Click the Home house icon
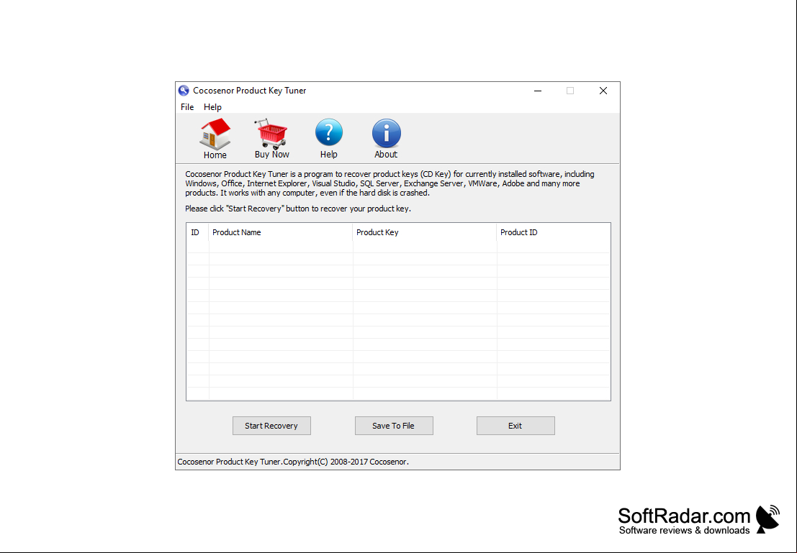 (215, 134)
